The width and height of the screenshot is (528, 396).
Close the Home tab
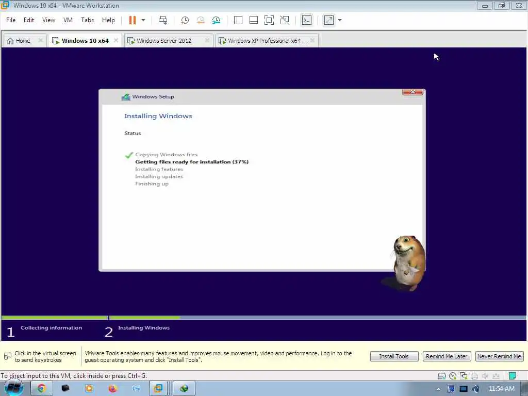(x=40, y=40)
